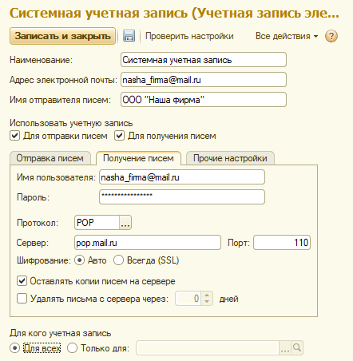Click the Порт input field showing 110
The image size is (353, 361).
point(282,242)
